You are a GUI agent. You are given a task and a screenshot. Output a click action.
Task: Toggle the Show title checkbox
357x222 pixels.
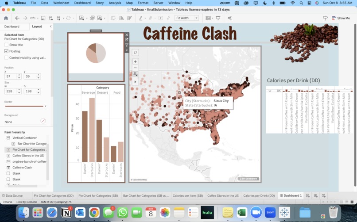[6, 45]
